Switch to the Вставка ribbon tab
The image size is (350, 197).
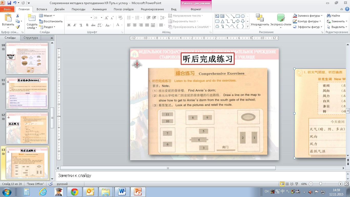[x=42, y=9]
